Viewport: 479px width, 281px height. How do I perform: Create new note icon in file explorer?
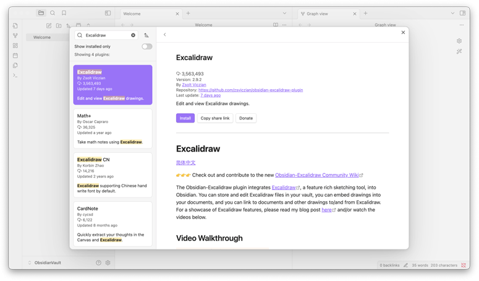click(x=49, y=25)
